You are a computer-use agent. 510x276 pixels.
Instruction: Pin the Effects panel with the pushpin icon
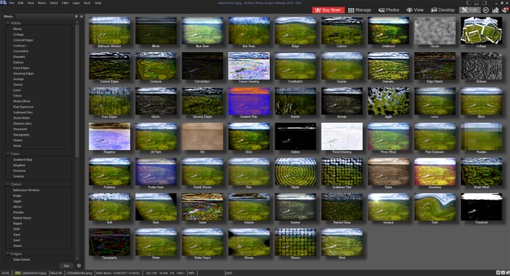(76, 16)
